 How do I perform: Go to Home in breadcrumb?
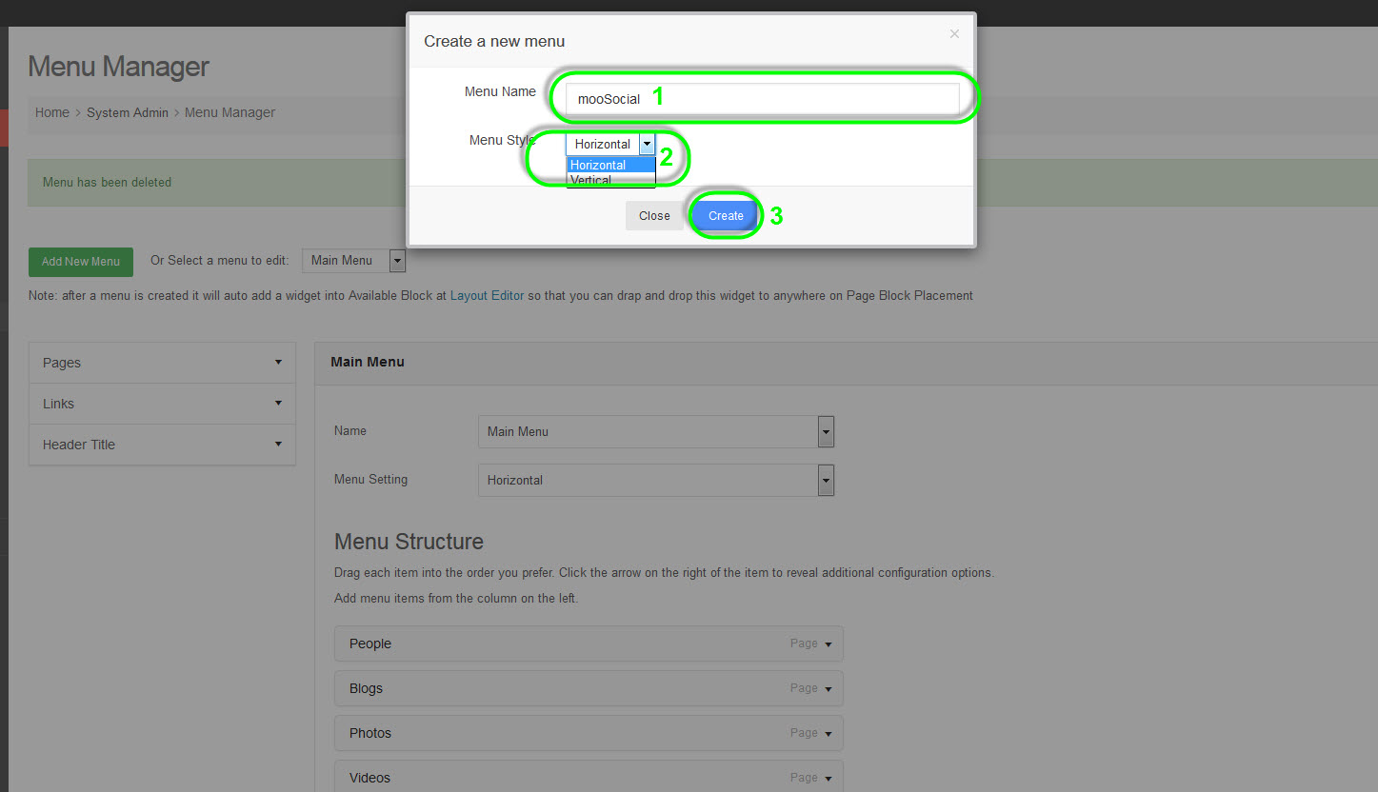[x=52, y=112]
